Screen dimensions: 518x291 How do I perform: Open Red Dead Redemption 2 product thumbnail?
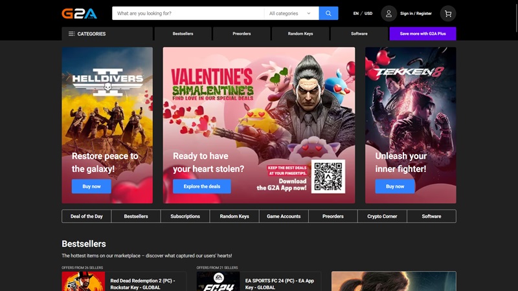[x=84, y=281]
